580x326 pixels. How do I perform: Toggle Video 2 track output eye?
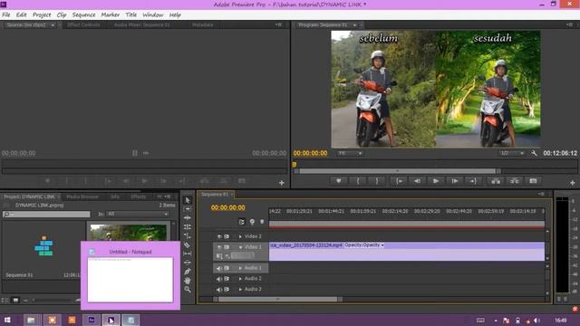[219, 236]
